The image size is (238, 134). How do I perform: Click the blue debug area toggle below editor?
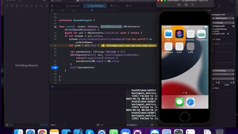[x=52, y=87]
